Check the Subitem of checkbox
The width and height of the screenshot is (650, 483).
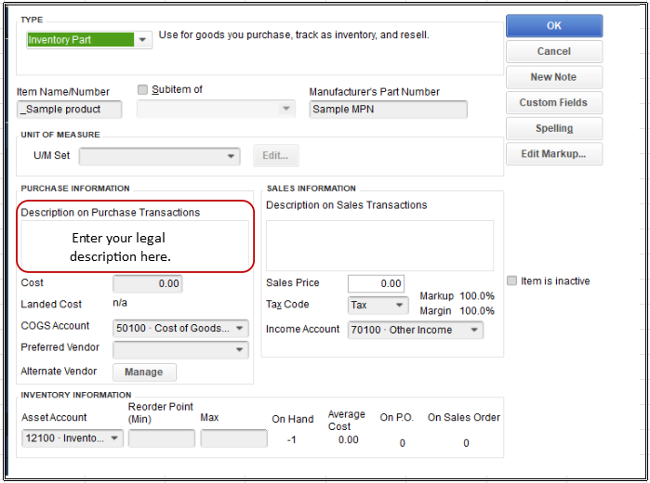[142, 89]
